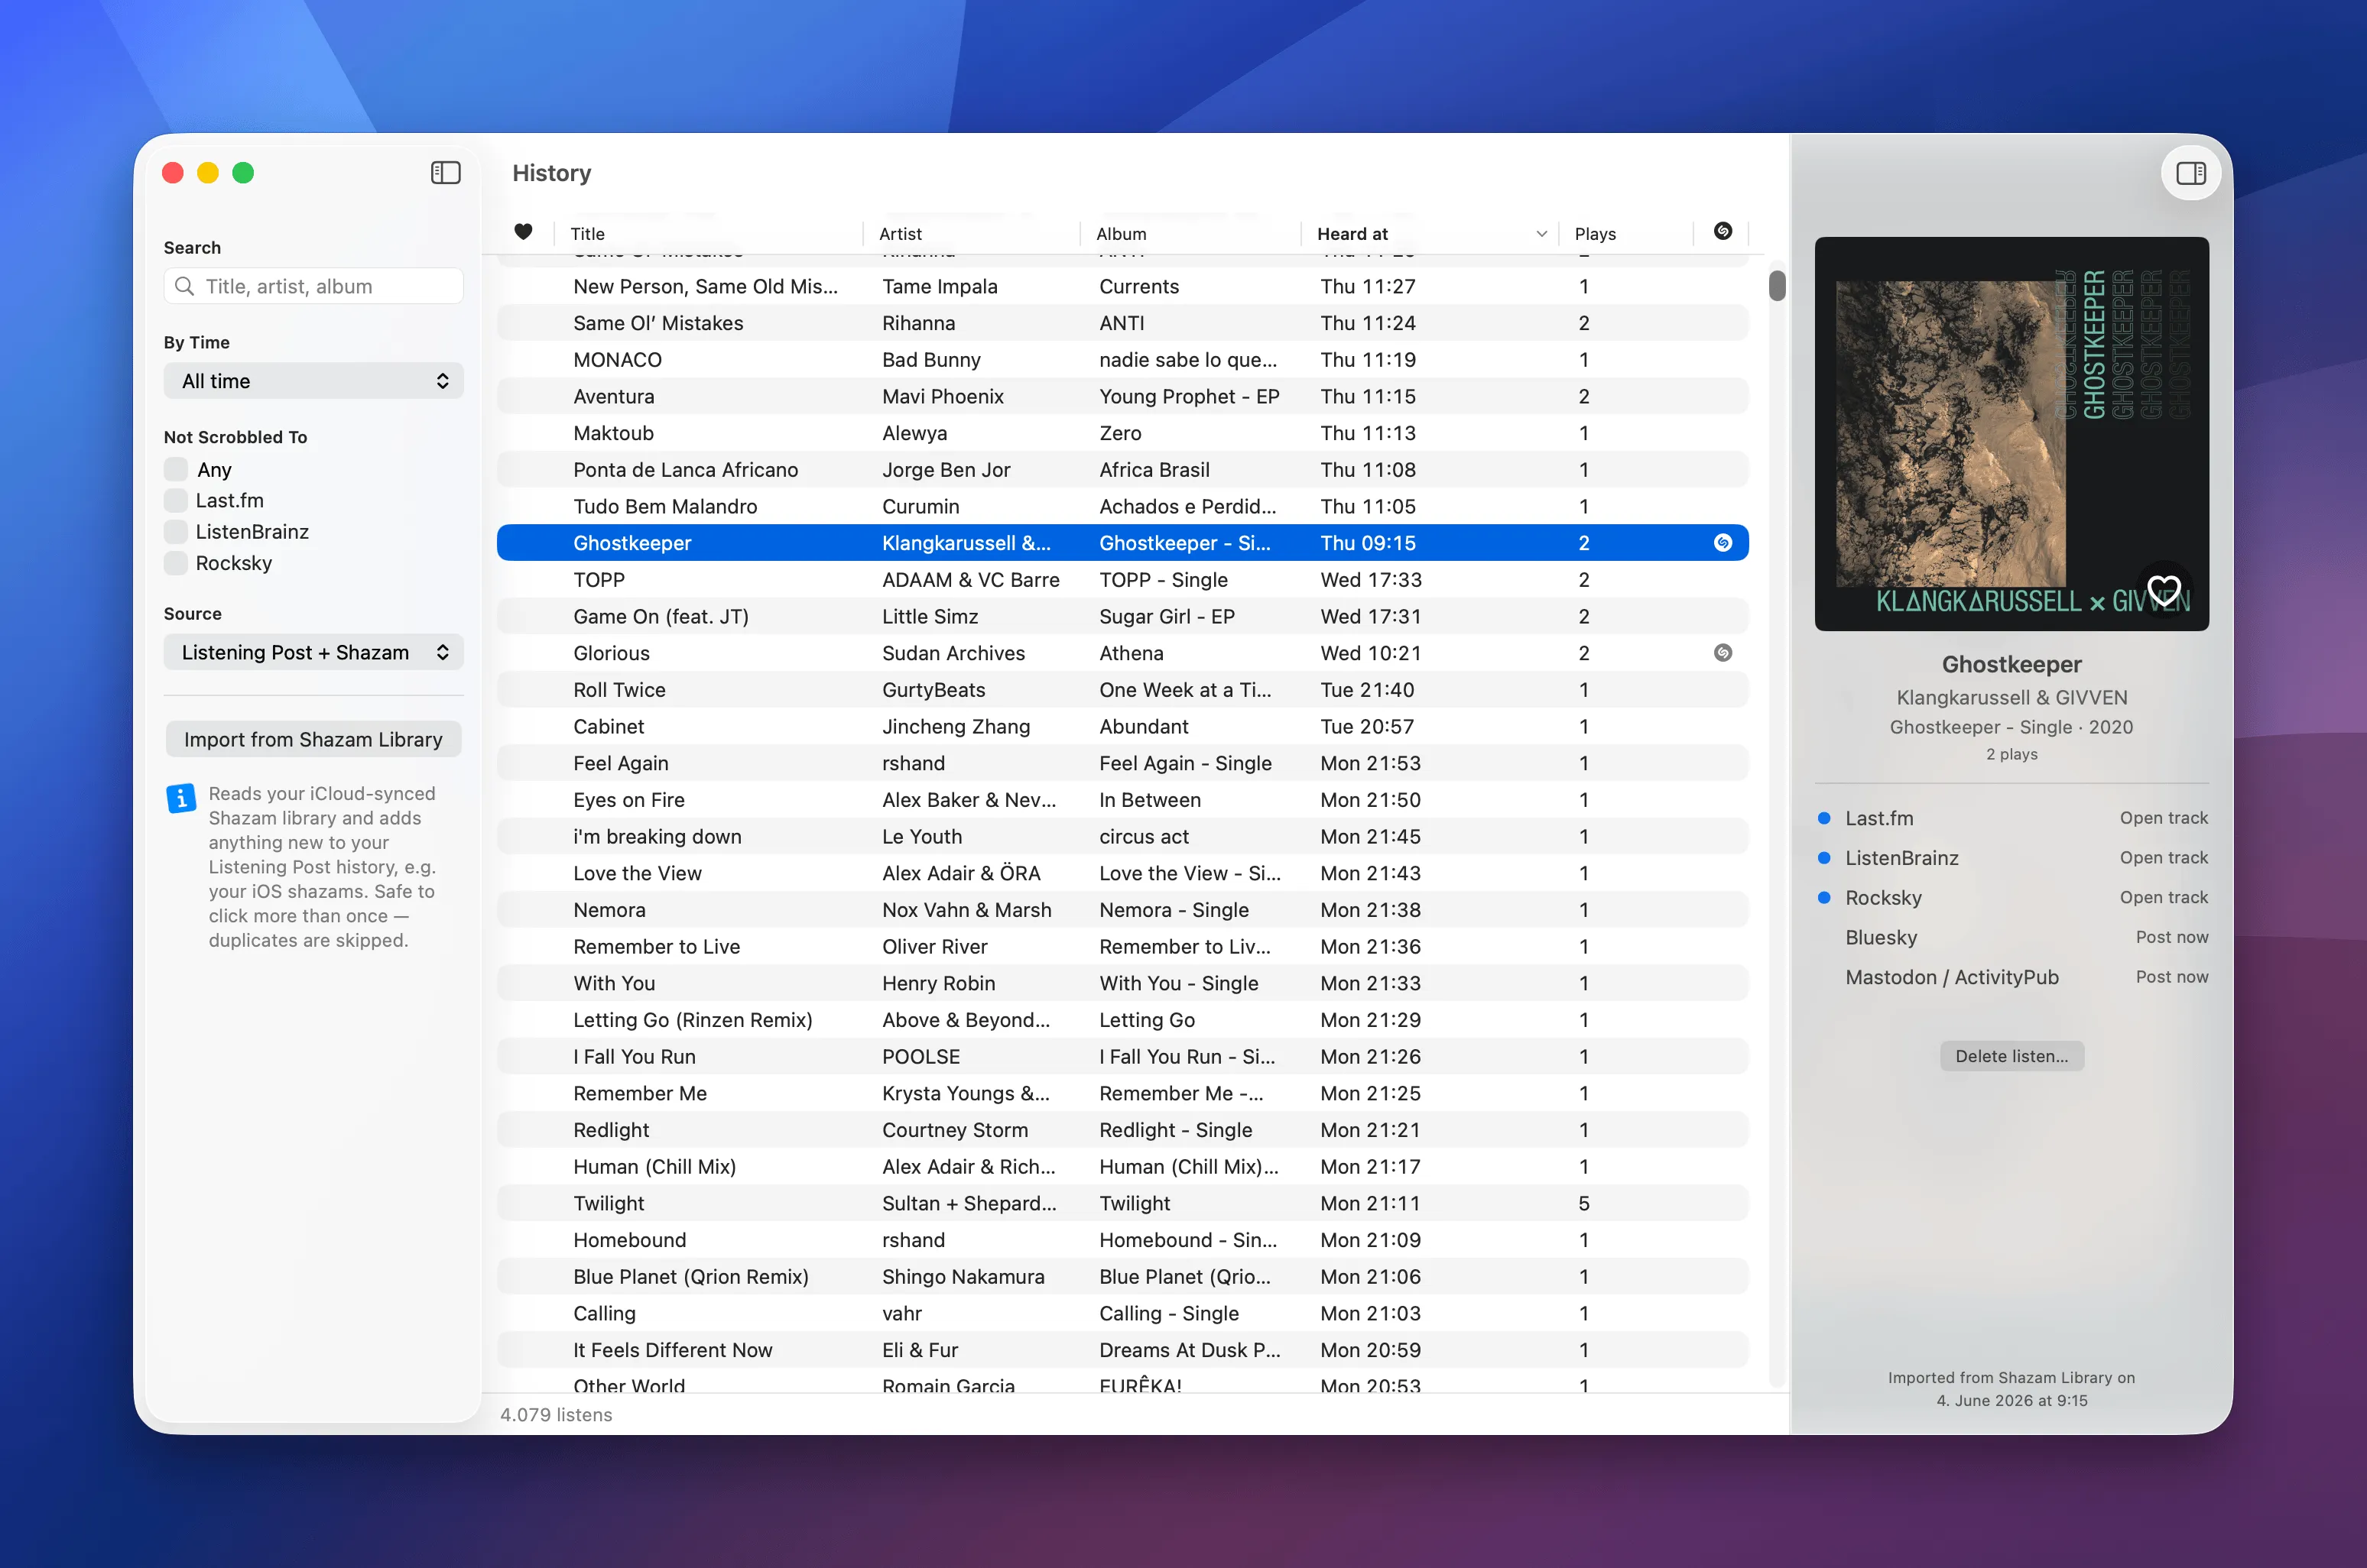Post now to Mastodon / ActivityPub
This screenshot has width=2367, height=1568.
coord(2171,977)
